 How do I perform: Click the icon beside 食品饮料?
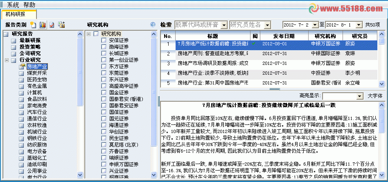coord(21,99)
